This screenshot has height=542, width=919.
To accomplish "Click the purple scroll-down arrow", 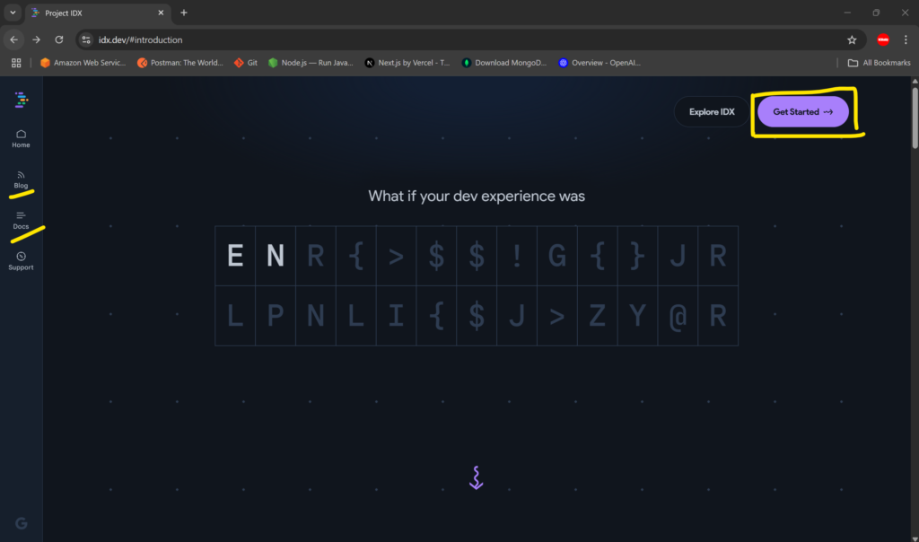I will pyautogui.click(x=476, y=477).
